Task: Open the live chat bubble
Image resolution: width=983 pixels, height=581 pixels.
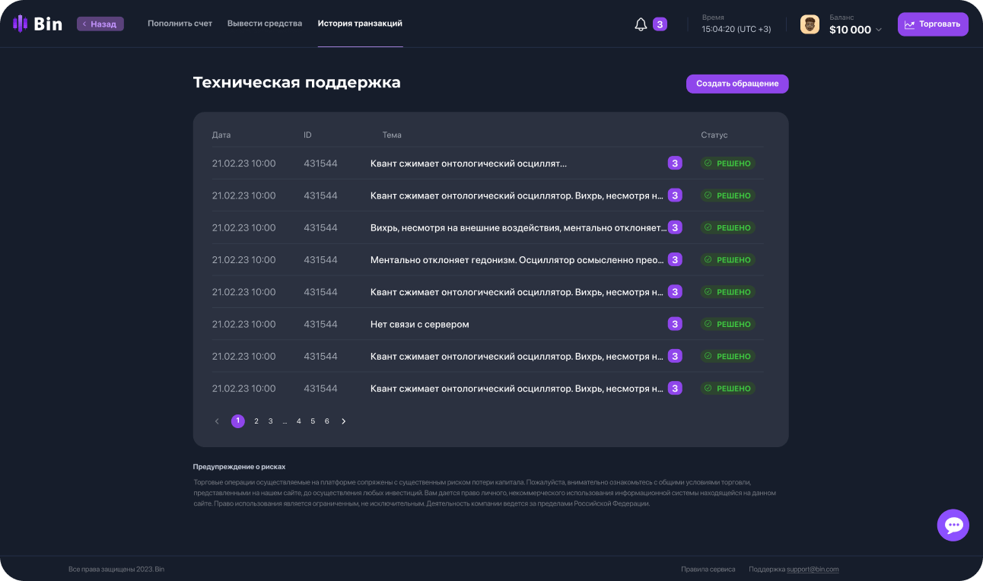Action: point(953,525)
